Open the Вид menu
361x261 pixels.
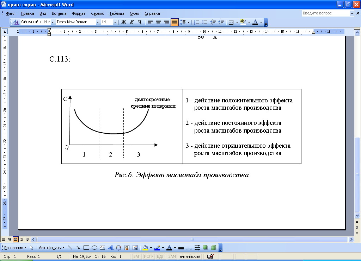[x=43, y=13]
